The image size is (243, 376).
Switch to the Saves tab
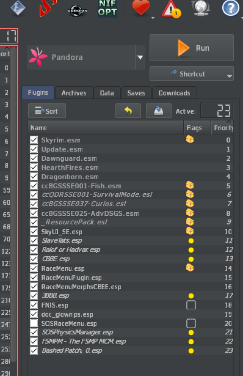pyautogui.click(x=136, y=93)
